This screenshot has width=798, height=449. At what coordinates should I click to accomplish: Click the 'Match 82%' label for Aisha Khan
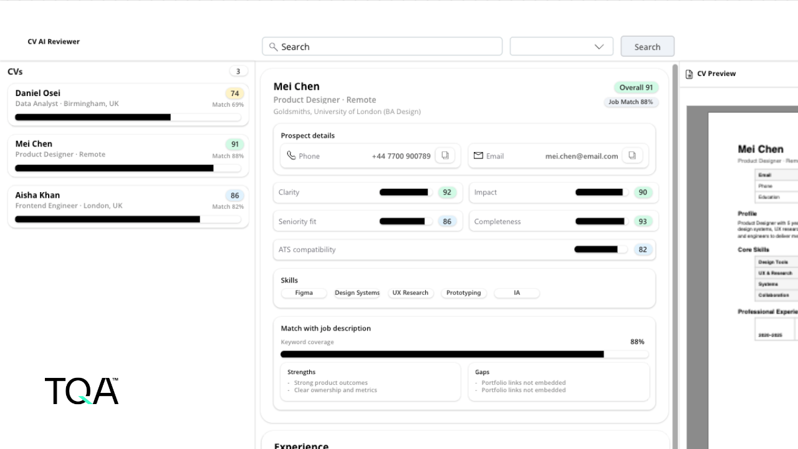pos(228,206)
